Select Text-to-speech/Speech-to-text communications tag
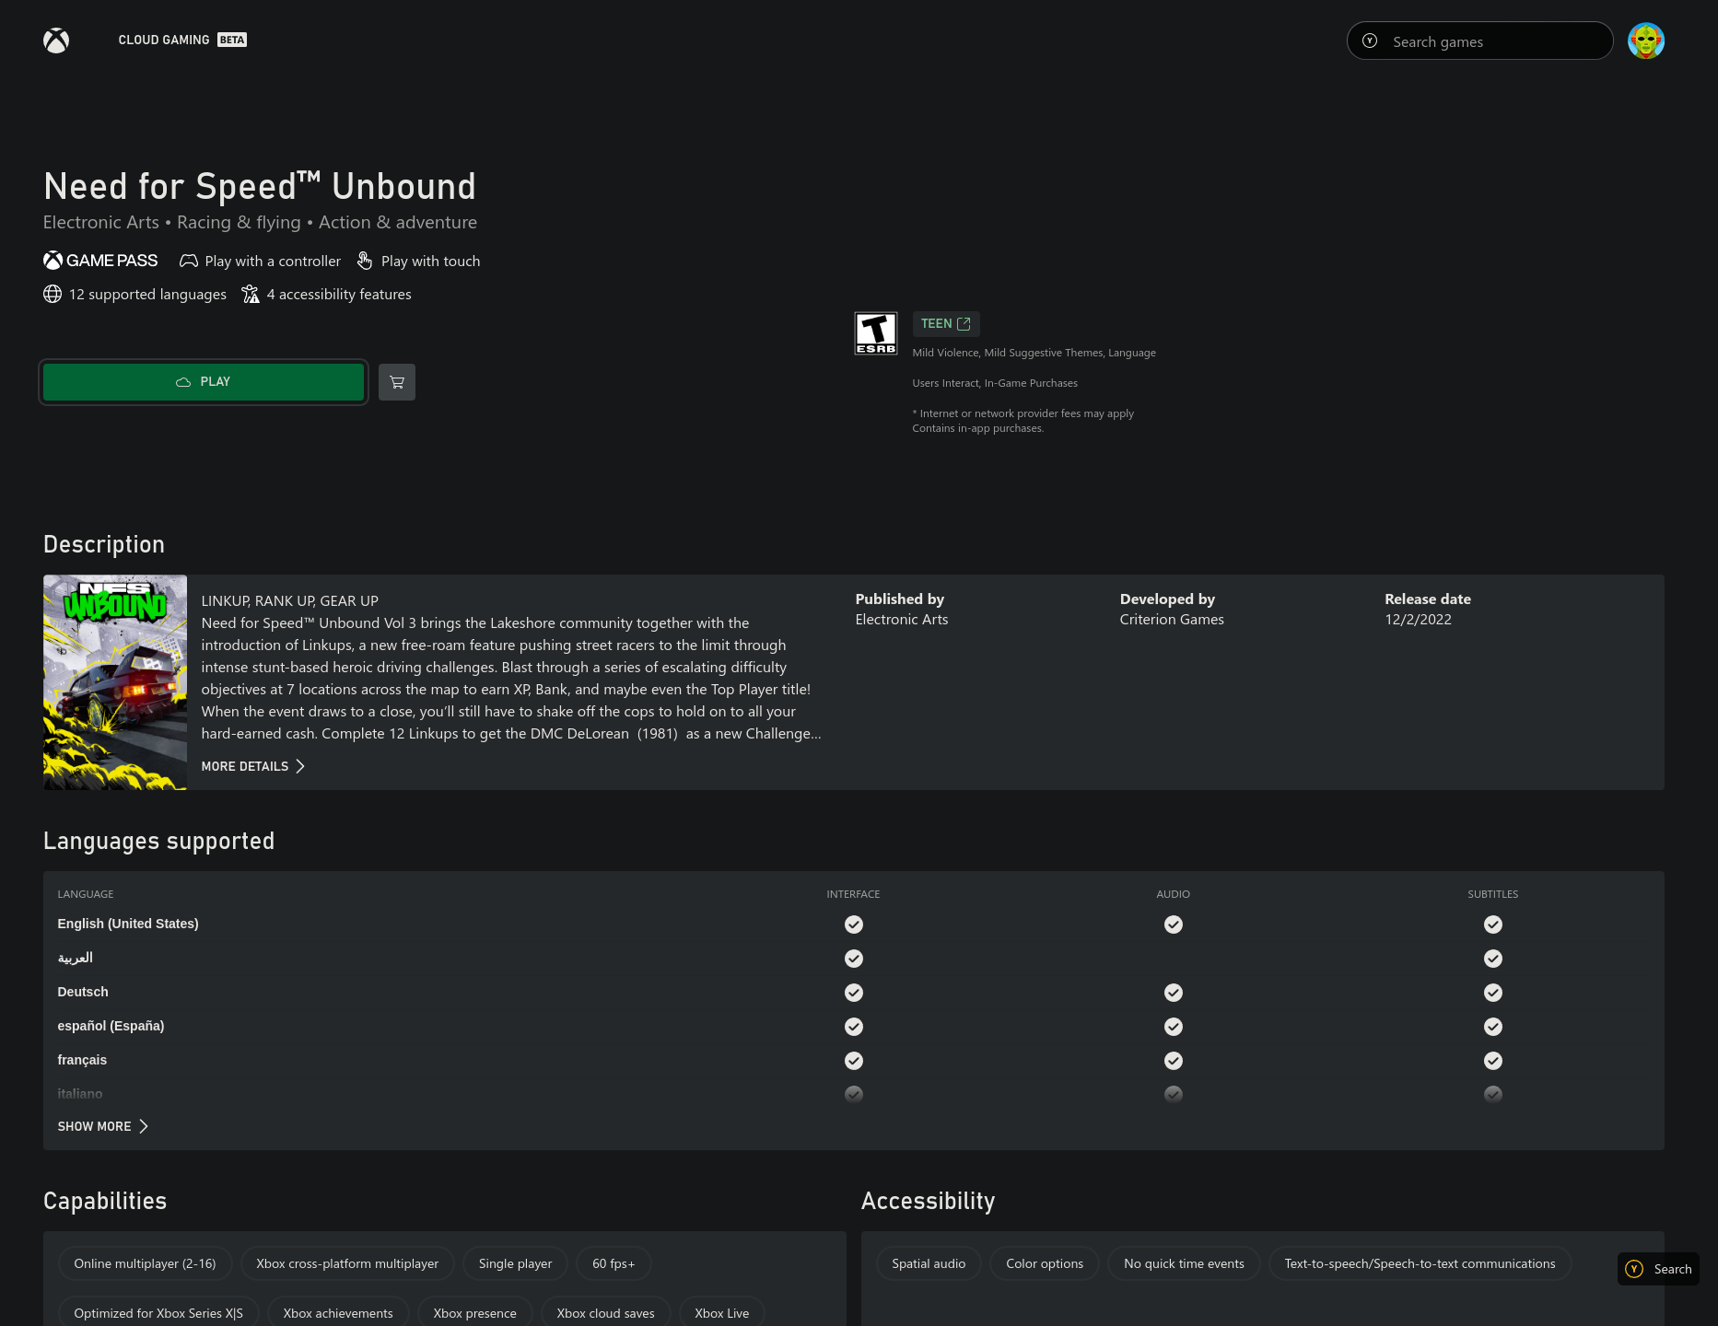This screenshot has width=1718, height=1326. [1420, 1263]
